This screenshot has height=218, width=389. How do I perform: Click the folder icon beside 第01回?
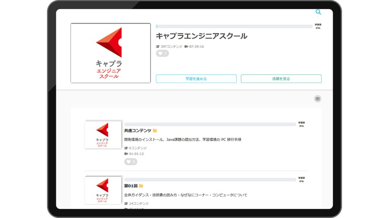pos(141,186)
